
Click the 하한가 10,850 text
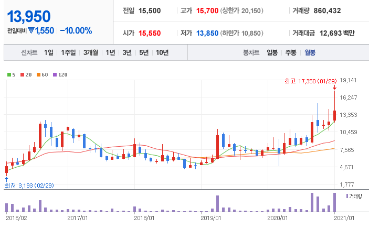(x=241, y=34)
